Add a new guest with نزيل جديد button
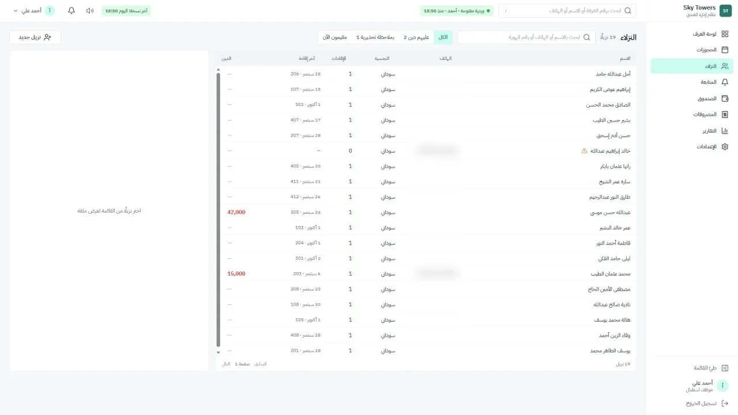The image size is (738, 415). pos(35,37)
